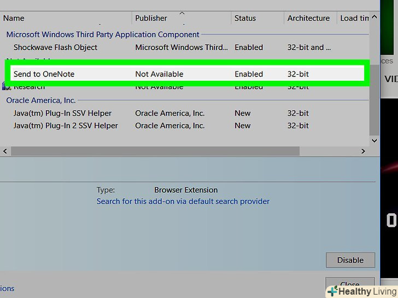Screen dimensions: 398x298
Task: Click Not Available publisher of Send to OneNote
Action: click(x=159, y=74)
